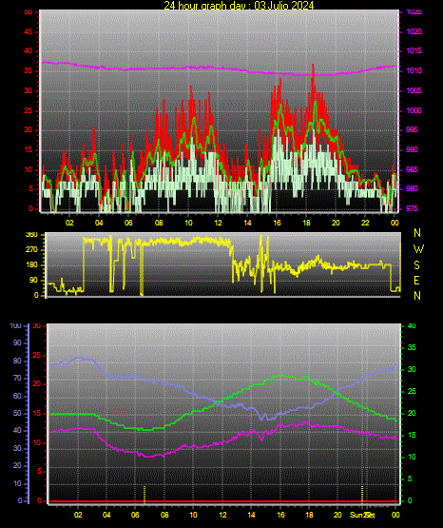Viewport: 443px width, 528px height.
Task: Click the red rainfall baseline in bottom graph
Action: [224, 501]
